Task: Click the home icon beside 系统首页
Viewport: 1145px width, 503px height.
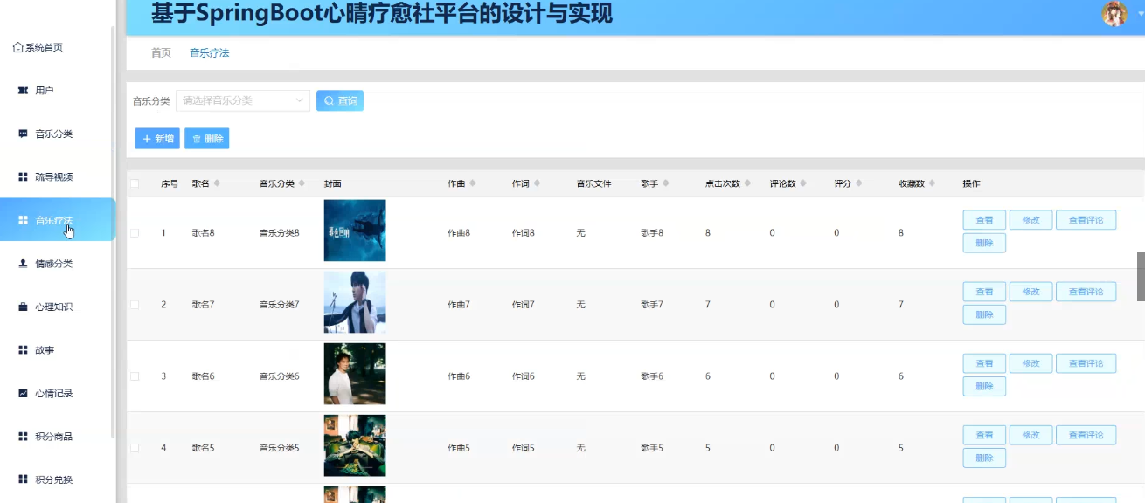Action: tap(17, 47)
